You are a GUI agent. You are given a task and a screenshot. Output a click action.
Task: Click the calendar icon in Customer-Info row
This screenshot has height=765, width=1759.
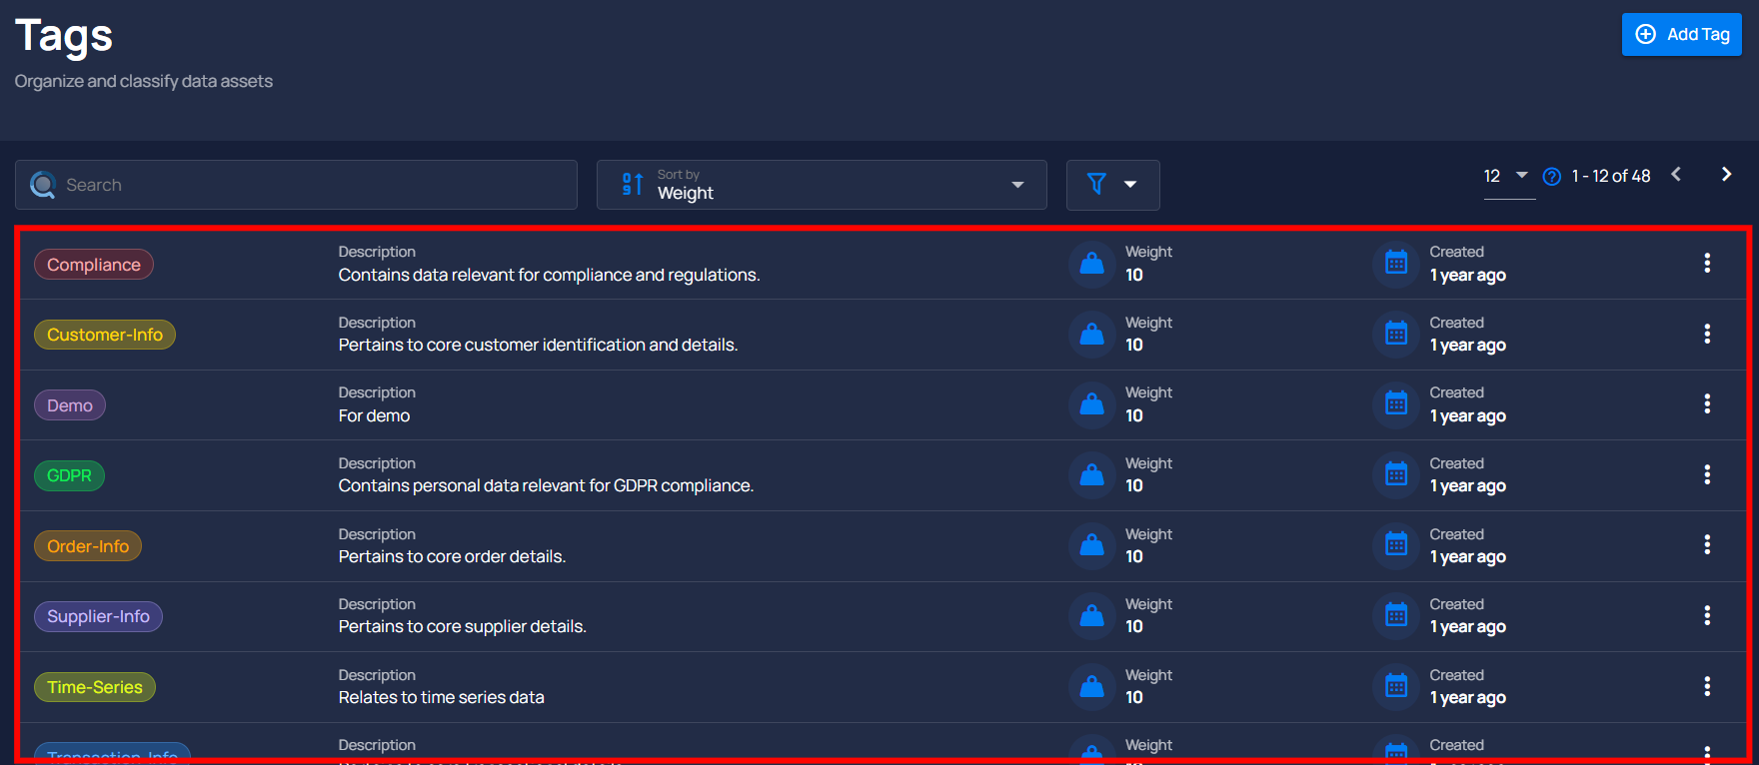pyautogui.click(x=1396, y=334)
